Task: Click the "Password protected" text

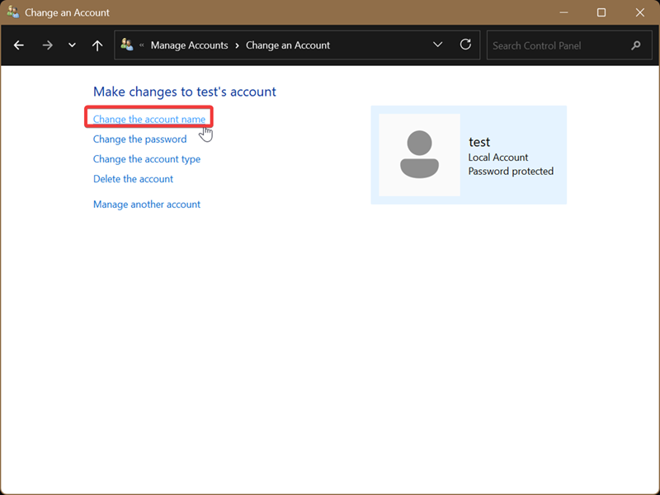Action: coord(511,172)
